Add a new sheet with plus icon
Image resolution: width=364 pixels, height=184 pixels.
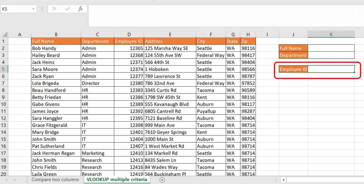[162, 180]
